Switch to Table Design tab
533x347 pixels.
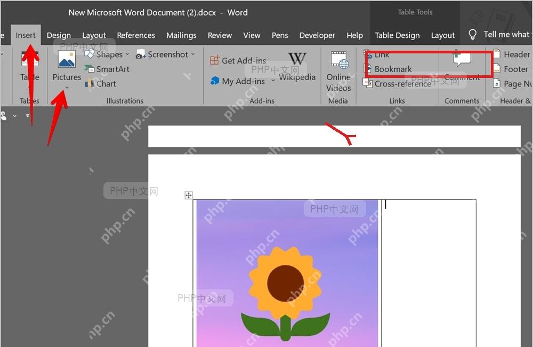(397, 35)
